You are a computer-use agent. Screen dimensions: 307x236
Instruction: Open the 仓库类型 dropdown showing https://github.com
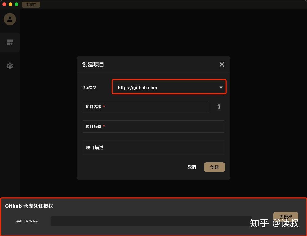tap(169, 87)
